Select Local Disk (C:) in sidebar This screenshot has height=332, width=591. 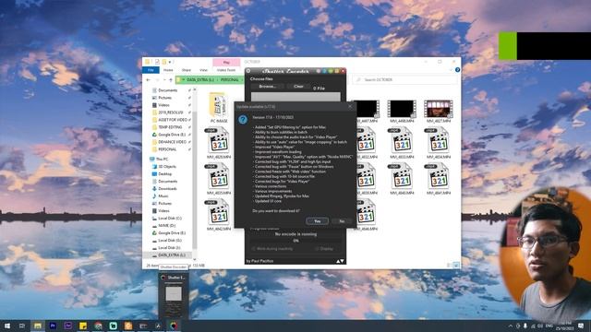click(170, 219)
